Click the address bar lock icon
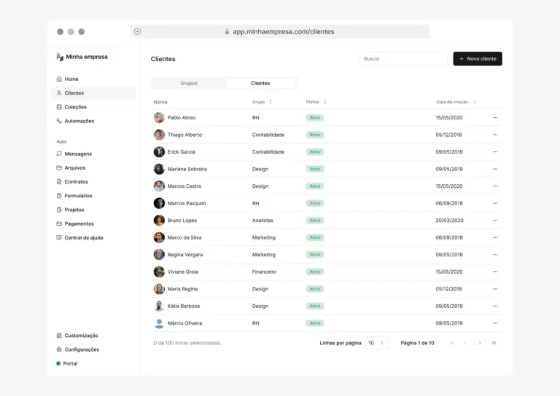Screen dimensions: 560x396 point(227,31)
